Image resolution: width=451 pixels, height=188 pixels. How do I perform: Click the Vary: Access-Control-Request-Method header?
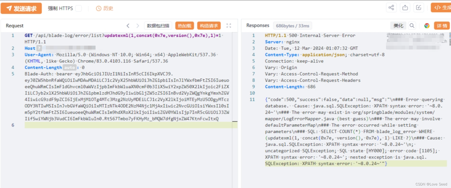point(311,74)
